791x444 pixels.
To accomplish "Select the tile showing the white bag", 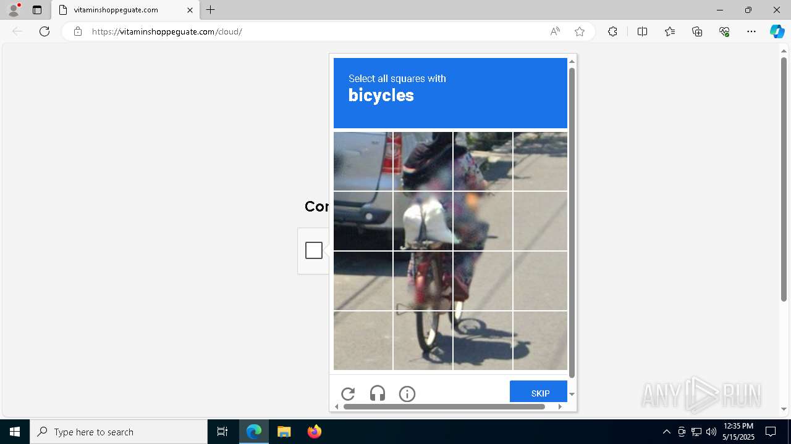I will [423, 221].
